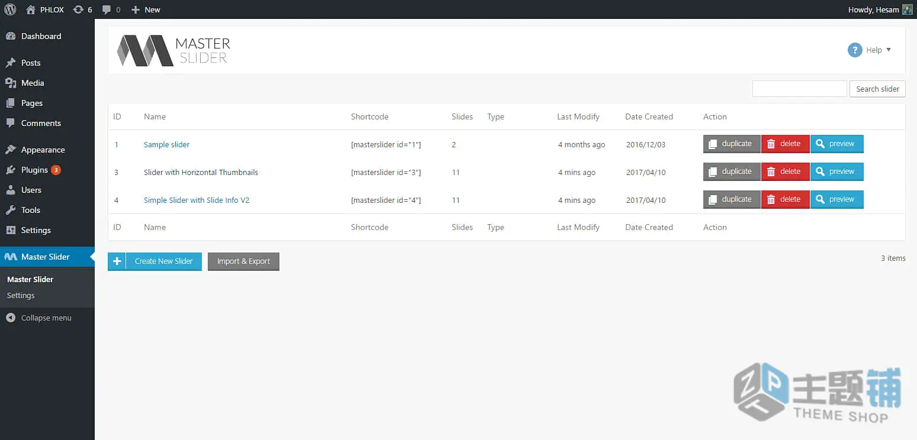
Task: Open the Howdy, Hesam account menu
Action: coord(880,9)
